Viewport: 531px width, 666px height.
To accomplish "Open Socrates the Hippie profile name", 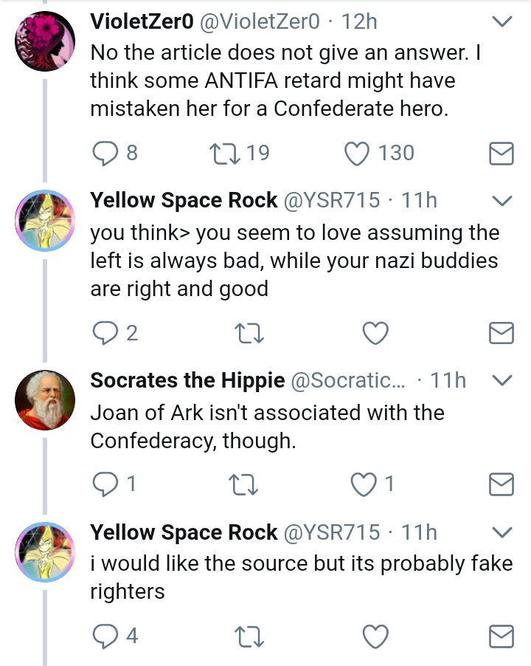I will tap(187, 380).
